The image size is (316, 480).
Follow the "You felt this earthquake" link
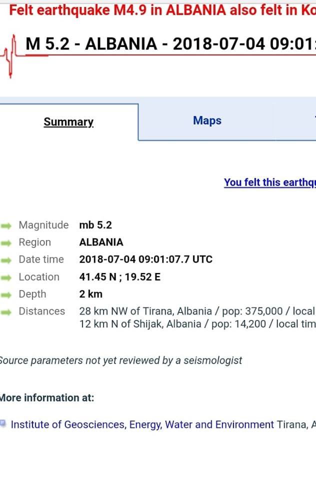tap(269, 182)
